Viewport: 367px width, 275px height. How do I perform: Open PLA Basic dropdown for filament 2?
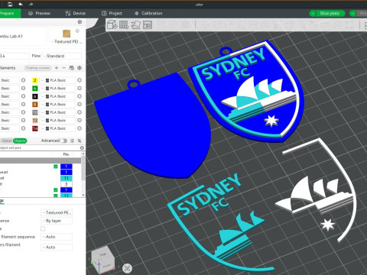[x=57, y=80]
